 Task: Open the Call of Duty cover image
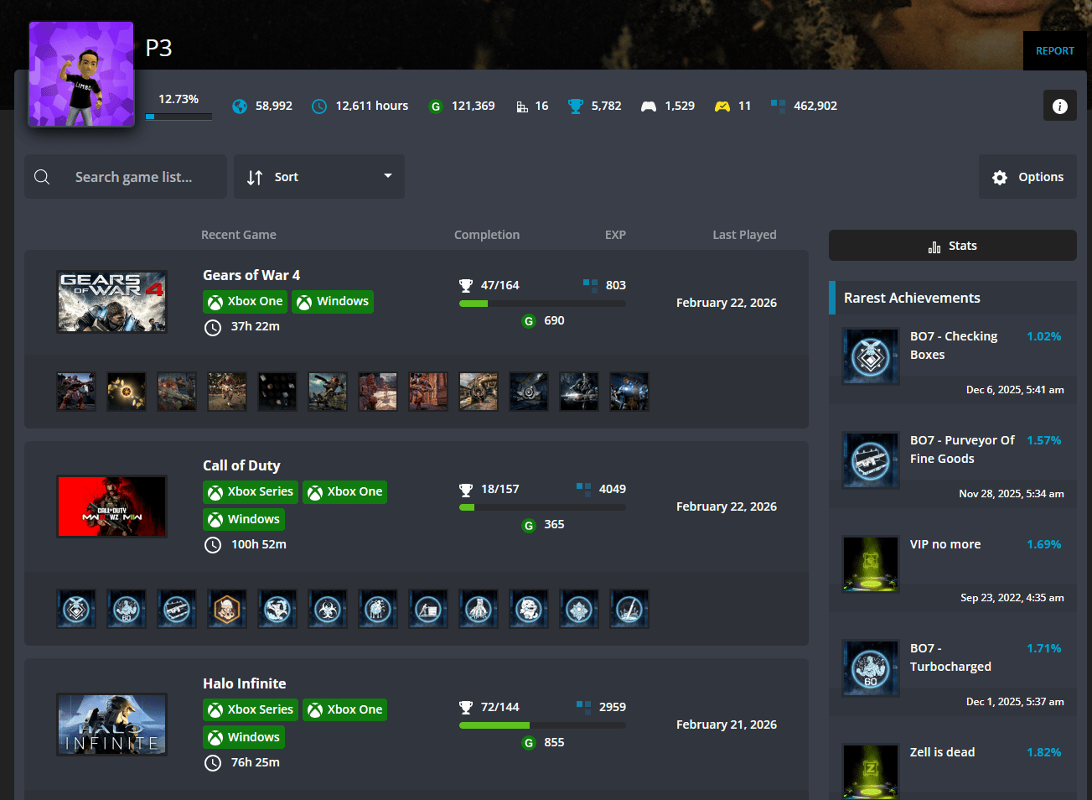[111, 506]
